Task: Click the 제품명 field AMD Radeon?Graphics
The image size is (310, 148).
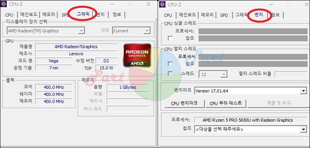Action: pos(76,47)
